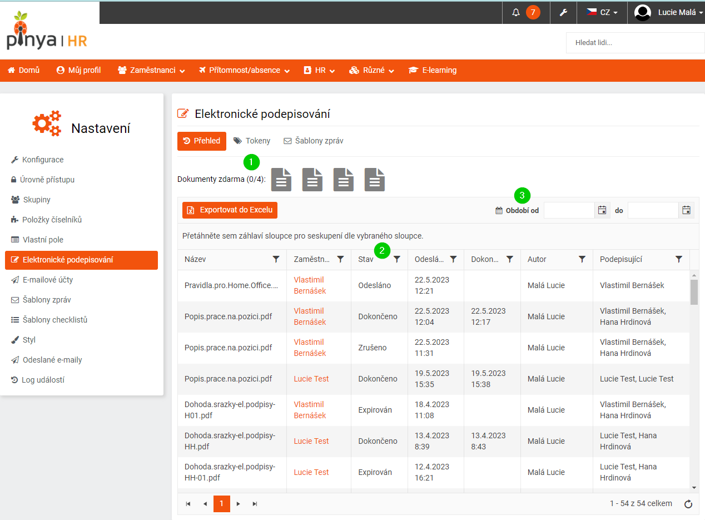Go to Domů in the main menu
This screenshot has width=705, height=520.
click(23, 70)
